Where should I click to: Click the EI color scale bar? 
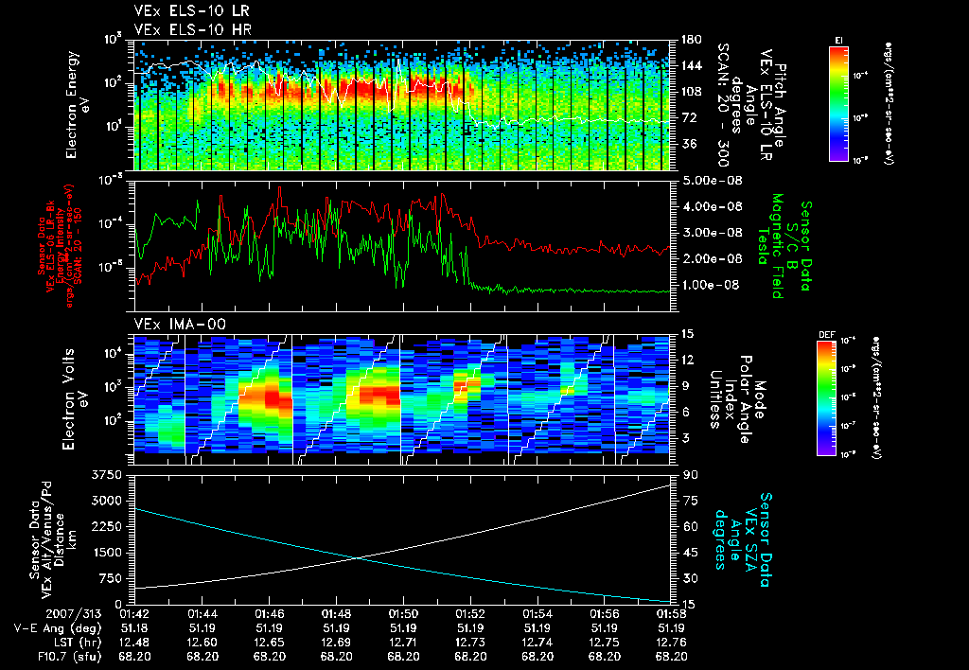pyautogui.click(x=838, y=103)
